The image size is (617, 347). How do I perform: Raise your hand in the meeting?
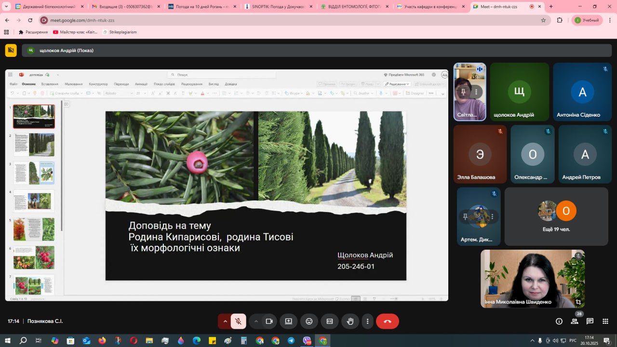[x=350, y=321]
